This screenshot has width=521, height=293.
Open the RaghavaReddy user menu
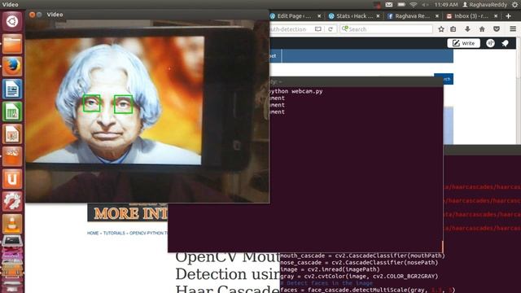pos(485,5)
